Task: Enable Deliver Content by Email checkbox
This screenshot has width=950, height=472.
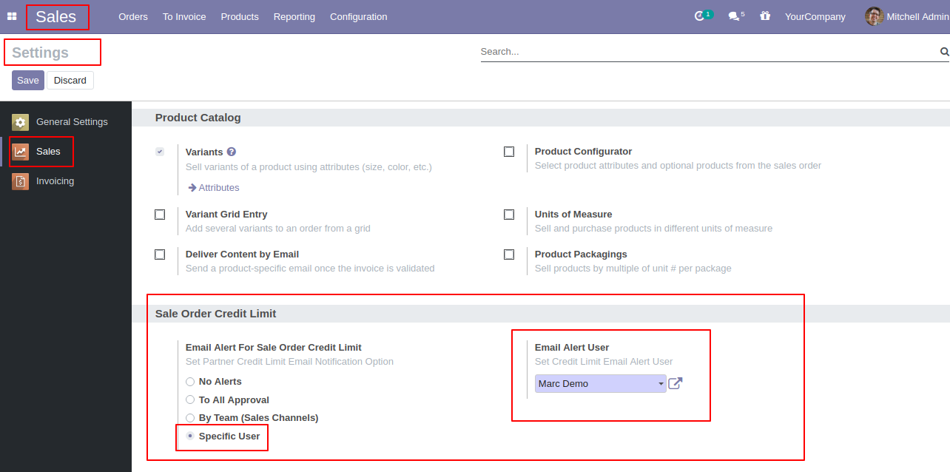Action: click(x=160, y=254)
